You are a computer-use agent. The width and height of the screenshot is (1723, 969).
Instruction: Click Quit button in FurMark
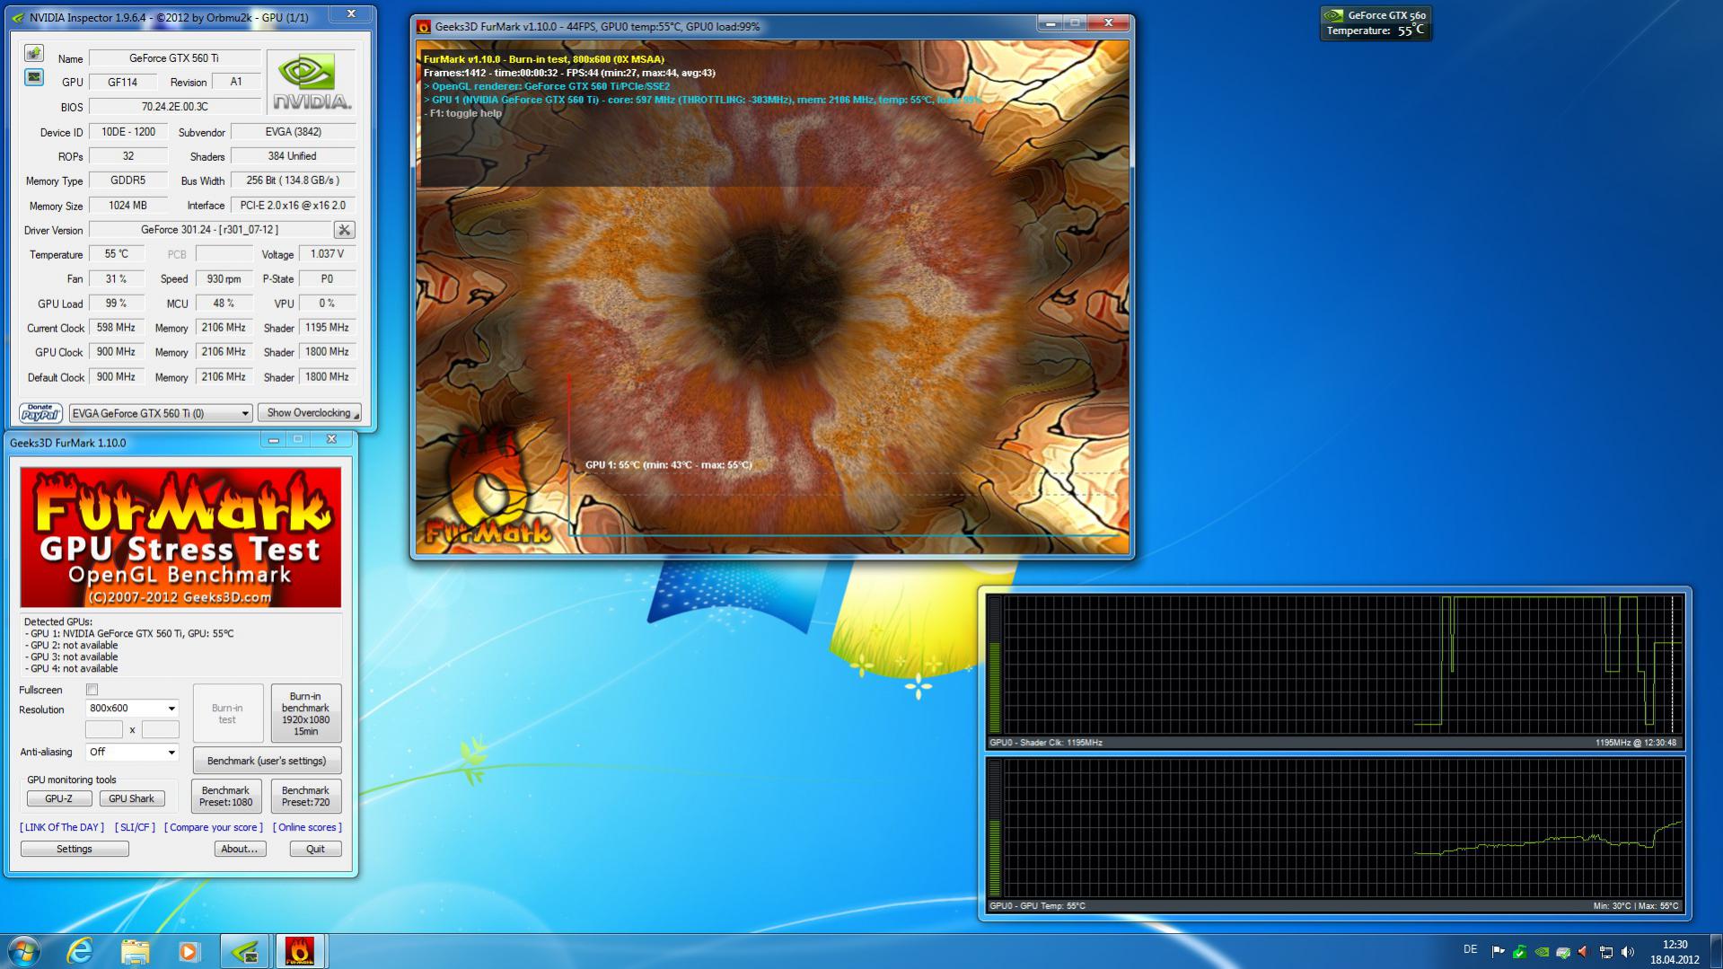315,849
